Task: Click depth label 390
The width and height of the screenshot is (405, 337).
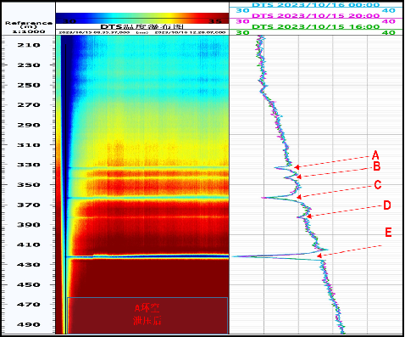Action: [x=29, y=225]
